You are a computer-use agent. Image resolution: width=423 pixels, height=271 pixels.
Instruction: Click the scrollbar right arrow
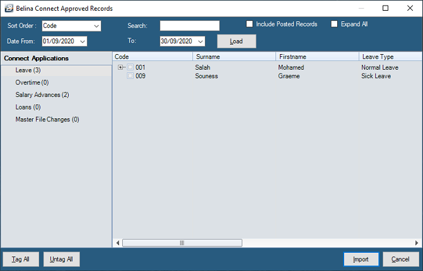point(417,243)
